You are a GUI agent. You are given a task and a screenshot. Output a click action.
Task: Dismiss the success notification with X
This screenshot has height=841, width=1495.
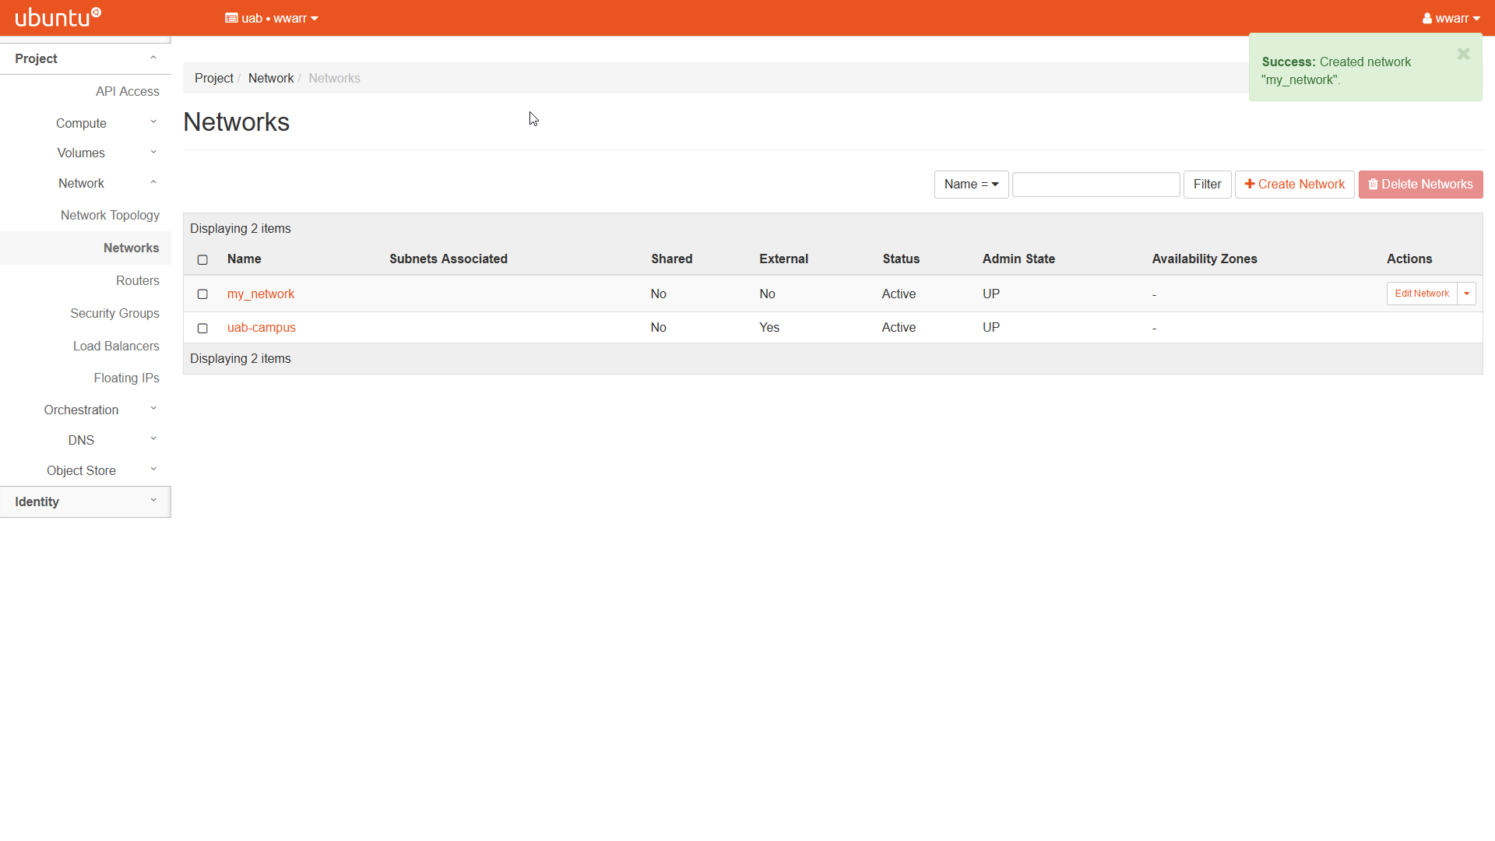pos(1463,54)
